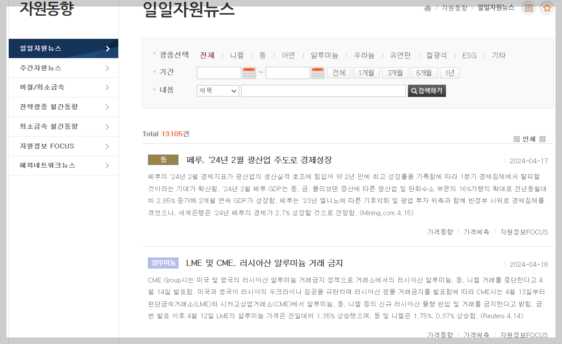This screenshot has width=562, height=344.
Task: Click the print icon at top right
Action: coord(529,8)
